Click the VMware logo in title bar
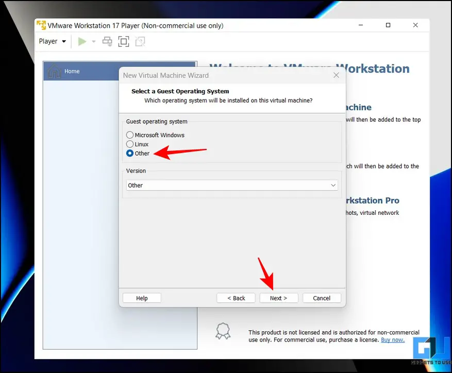Viewport: 452px width, 373px height. [41, 25]
